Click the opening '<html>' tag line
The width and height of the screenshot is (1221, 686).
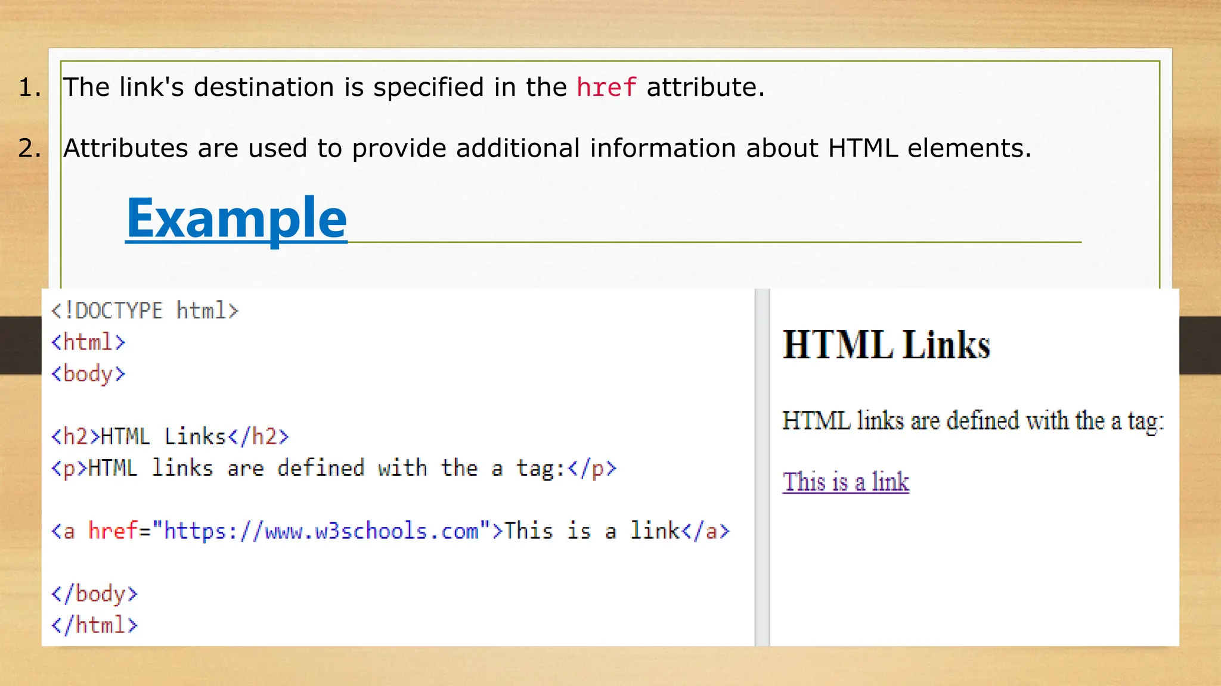pos(88,342)
